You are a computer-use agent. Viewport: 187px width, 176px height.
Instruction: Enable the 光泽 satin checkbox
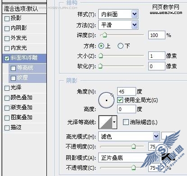7,88
